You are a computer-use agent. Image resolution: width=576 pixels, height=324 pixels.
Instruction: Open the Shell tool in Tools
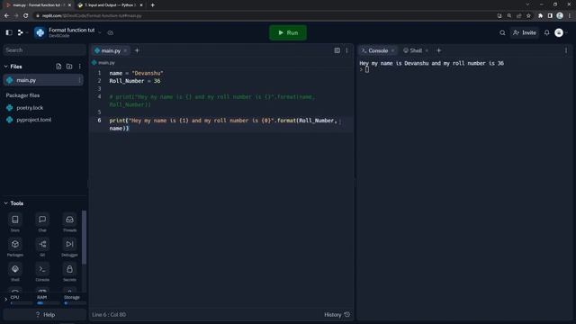point(15,272)
